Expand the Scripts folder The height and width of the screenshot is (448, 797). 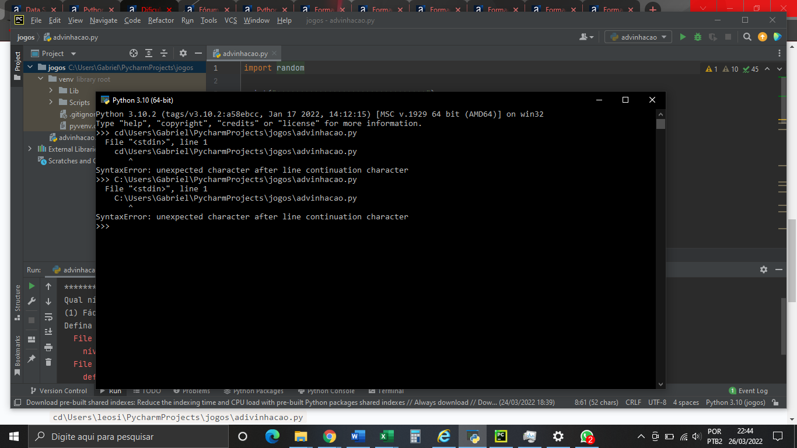click(51, 102)
